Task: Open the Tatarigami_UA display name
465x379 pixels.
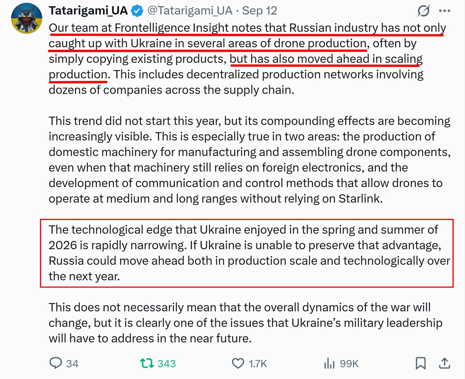Action: pos(88,11)
